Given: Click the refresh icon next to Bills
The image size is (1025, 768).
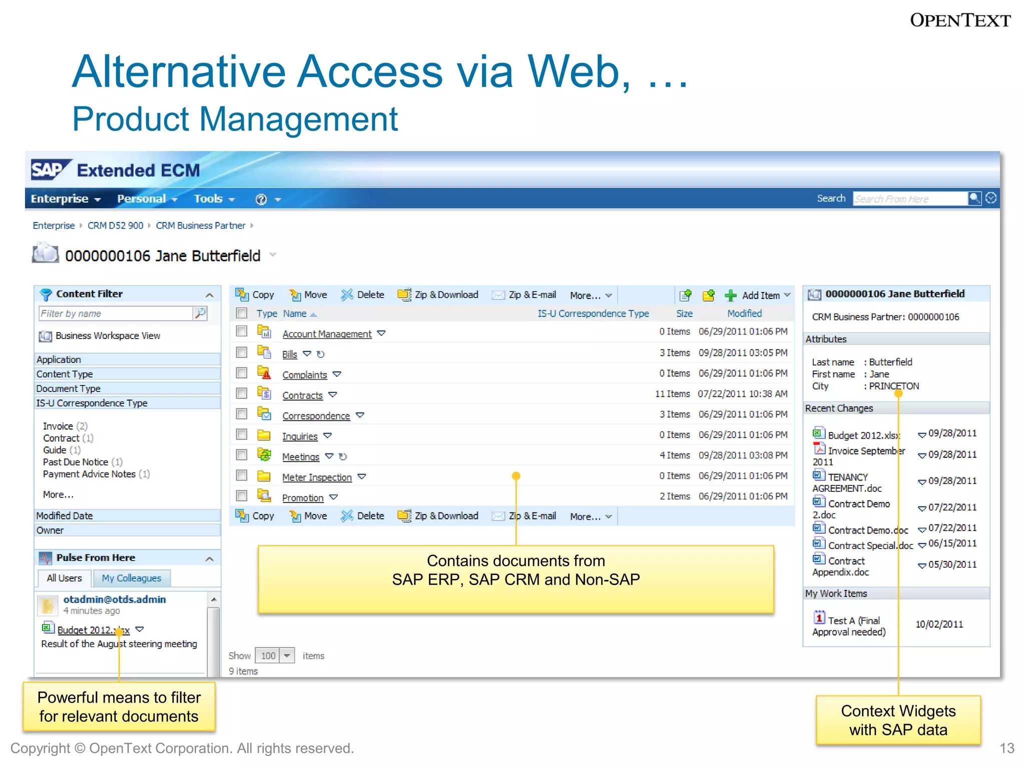Looking at the screenshot, I should tap(321, 354).
